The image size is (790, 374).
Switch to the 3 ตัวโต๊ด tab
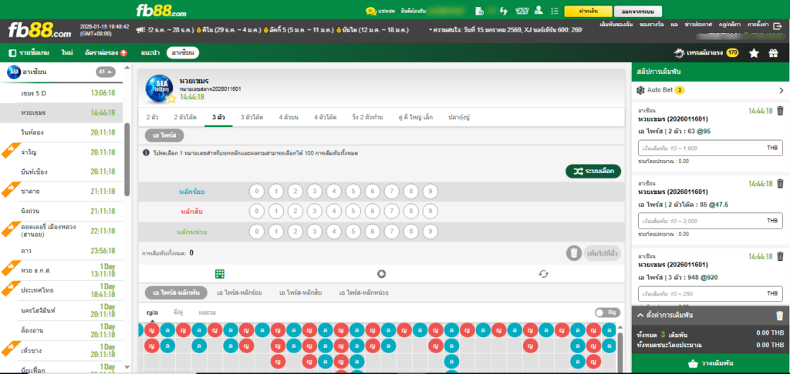click(x=252, y=117)
